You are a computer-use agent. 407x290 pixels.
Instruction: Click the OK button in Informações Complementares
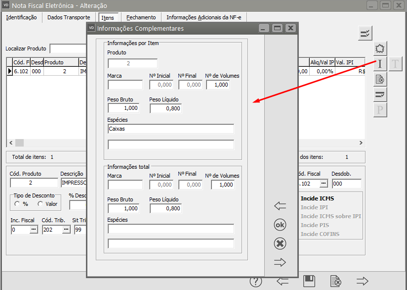(280, 225)
